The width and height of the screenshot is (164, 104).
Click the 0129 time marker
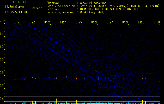[x=141, y=22]
